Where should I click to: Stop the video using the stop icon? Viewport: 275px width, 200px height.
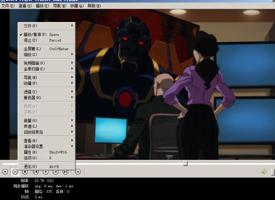click(x=25, y=172)
